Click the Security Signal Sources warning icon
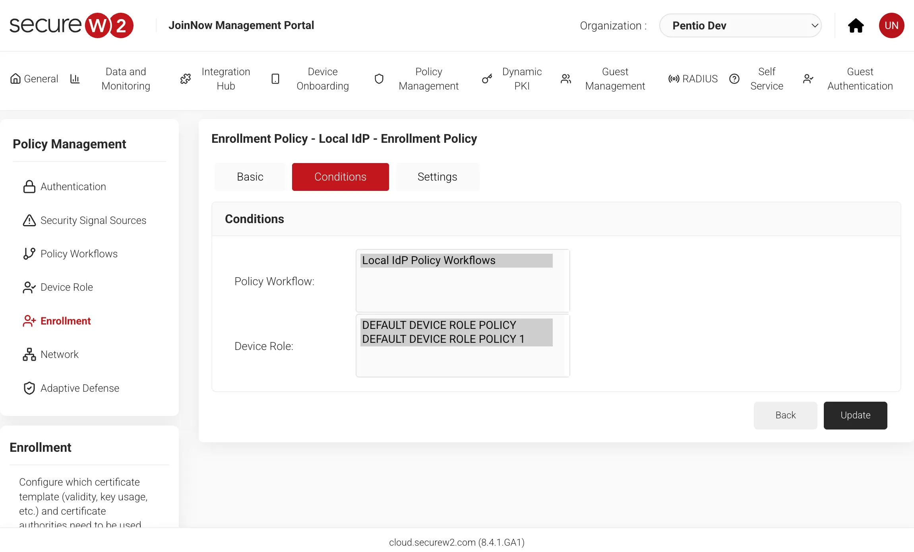Image resolution: width=914 pixels, height=552 pixels. [x=29, y=220]
